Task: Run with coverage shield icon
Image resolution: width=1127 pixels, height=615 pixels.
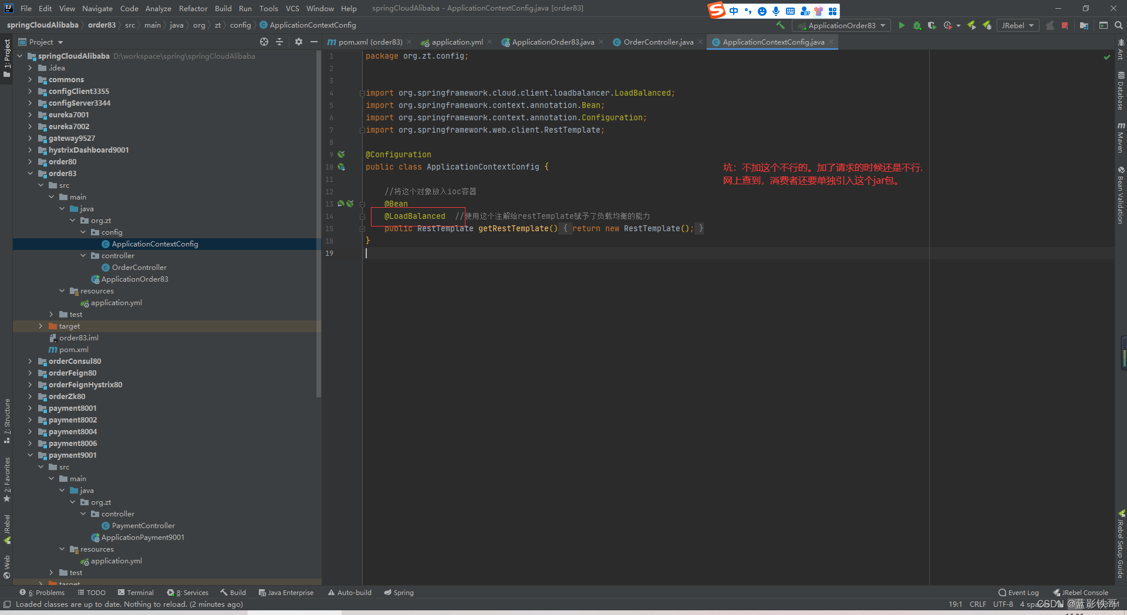Action: tap(932, 25)
